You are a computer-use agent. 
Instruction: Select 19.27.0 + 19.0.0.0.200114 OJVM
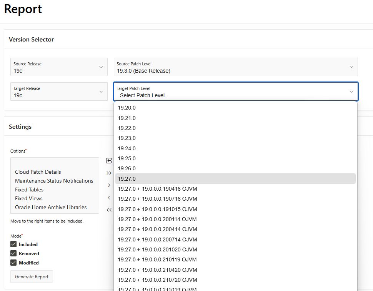click(x=235, y=219)
